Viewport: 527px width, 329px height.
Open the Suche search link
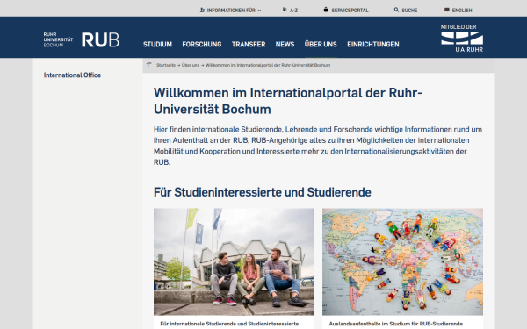tap(409, 11)
